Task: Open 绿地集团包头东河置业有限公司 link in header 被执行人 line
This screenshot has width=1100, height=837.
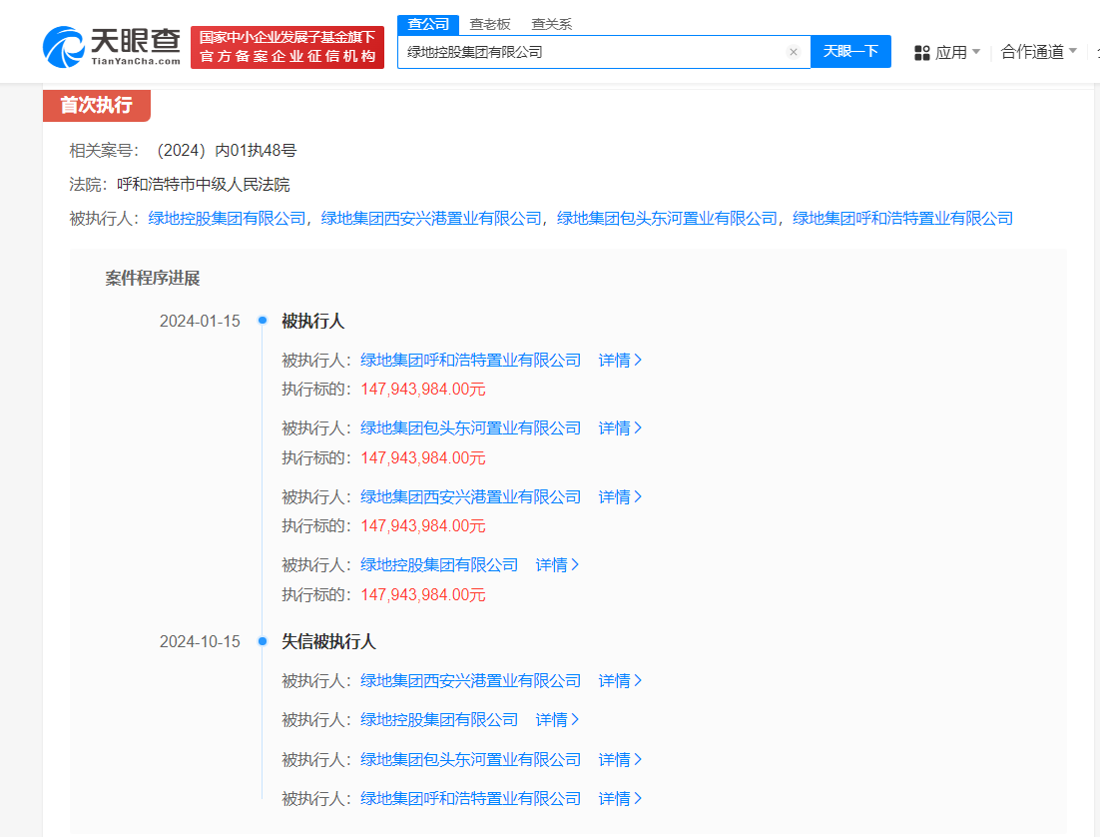Action: (667, 219)
